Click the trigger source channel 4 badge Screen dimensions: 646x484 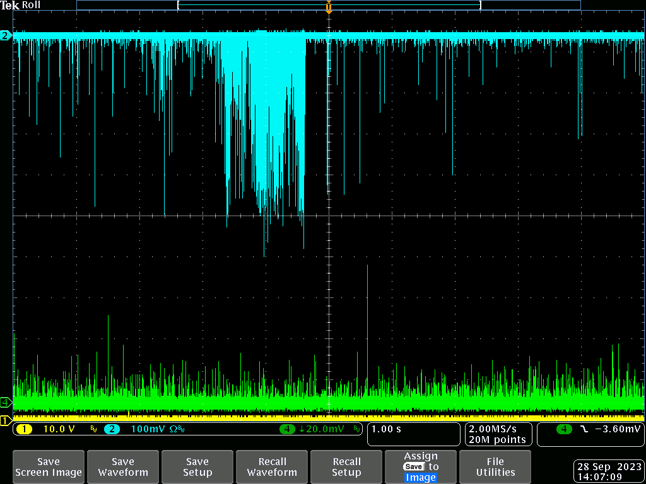pyautogui.click(x=564, y=429)
